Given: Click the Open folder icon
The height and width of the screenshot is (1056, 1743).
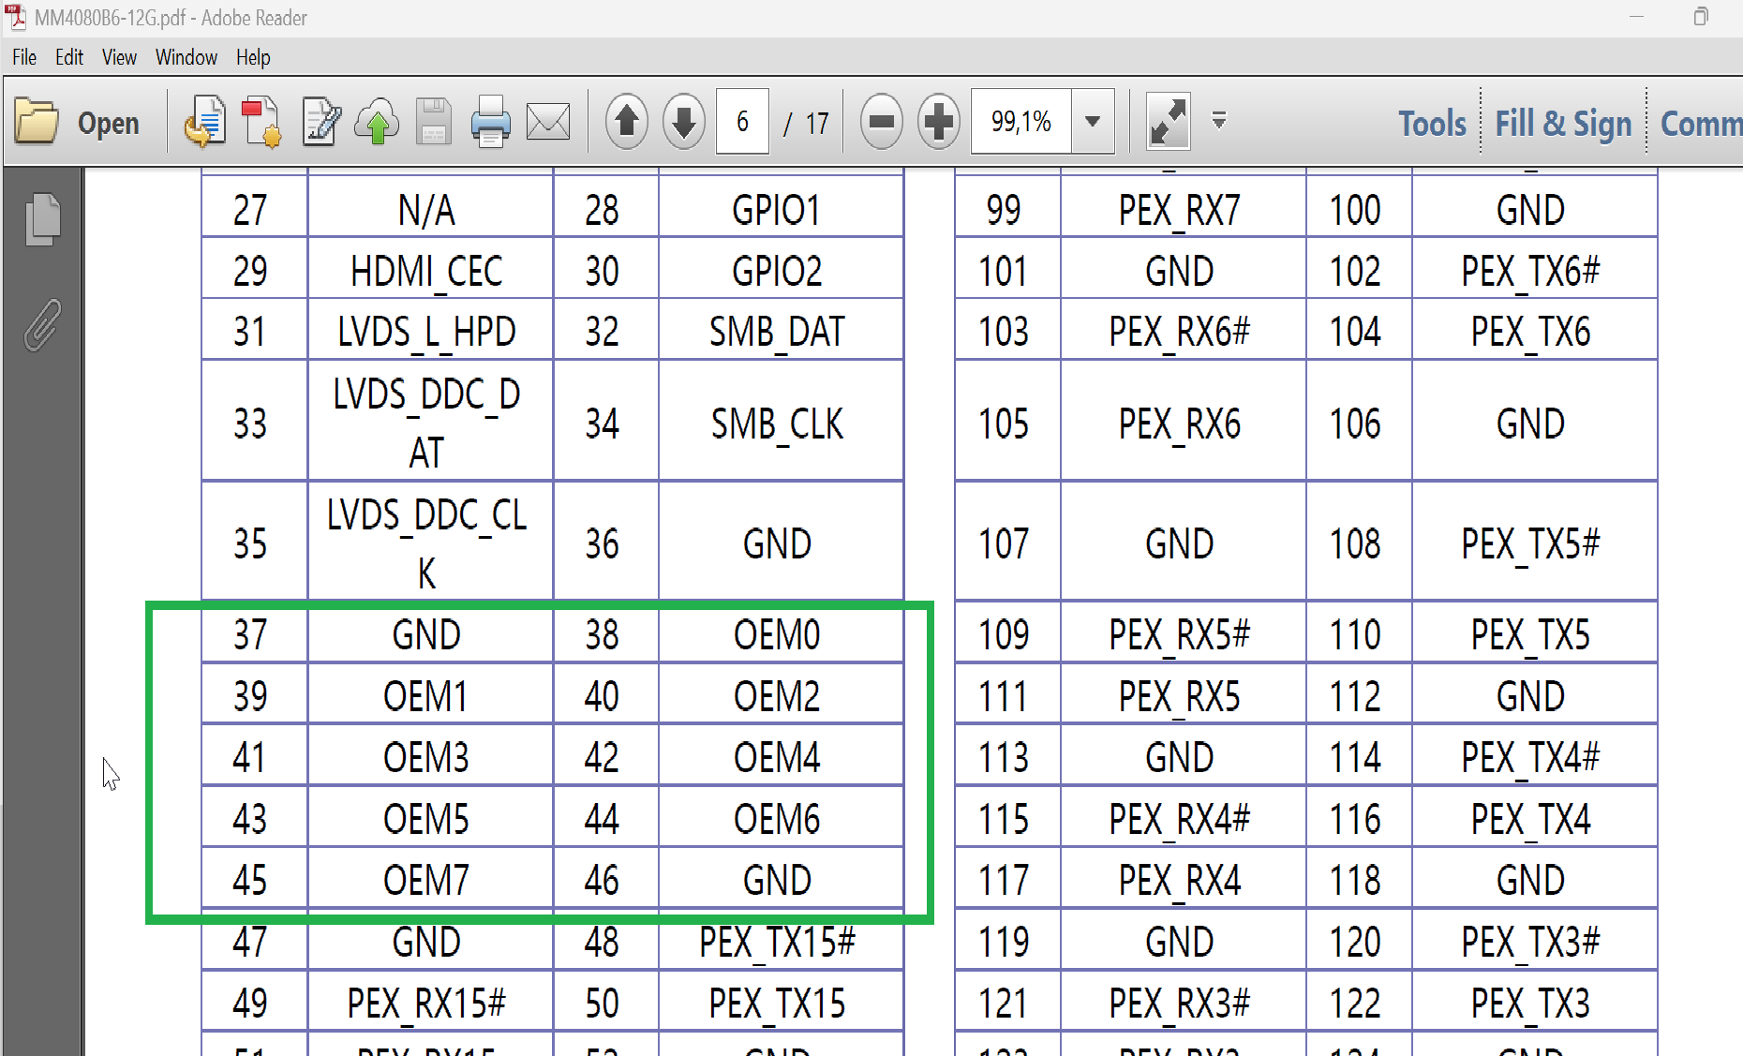Looking at the screenshot, I should click(37, 122).
